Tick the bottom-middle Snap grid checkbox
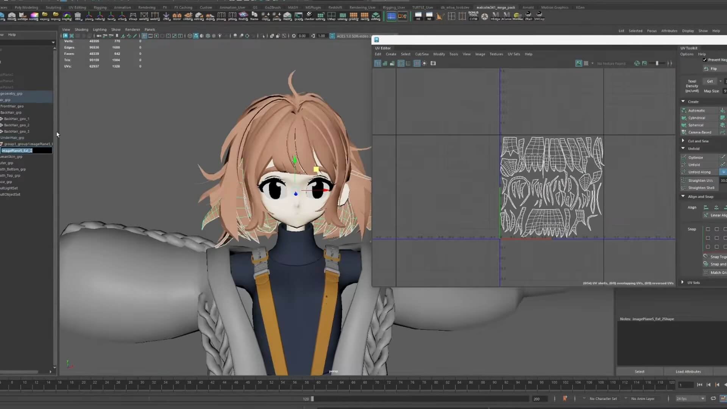 point(716,247)
